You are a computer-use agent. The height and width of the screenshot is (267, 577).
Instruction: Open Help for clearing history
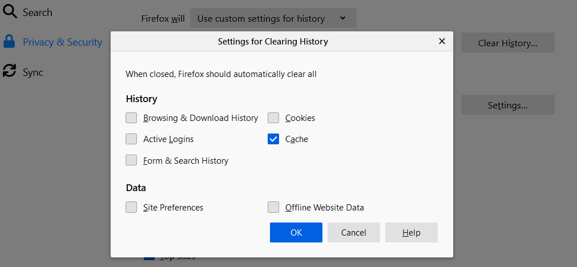pos(411,233)
